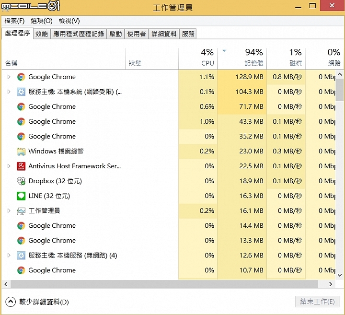Expand Antivirus Host Framework Service group
345x315 pixels.
click(9, 166)
